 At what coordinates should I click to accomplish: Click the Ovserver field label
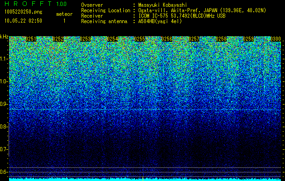click(92, 5)
